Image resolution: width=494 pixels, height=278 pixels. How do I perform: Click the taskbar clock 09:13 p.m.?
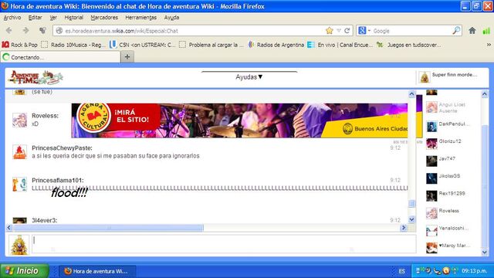(475, 271)
